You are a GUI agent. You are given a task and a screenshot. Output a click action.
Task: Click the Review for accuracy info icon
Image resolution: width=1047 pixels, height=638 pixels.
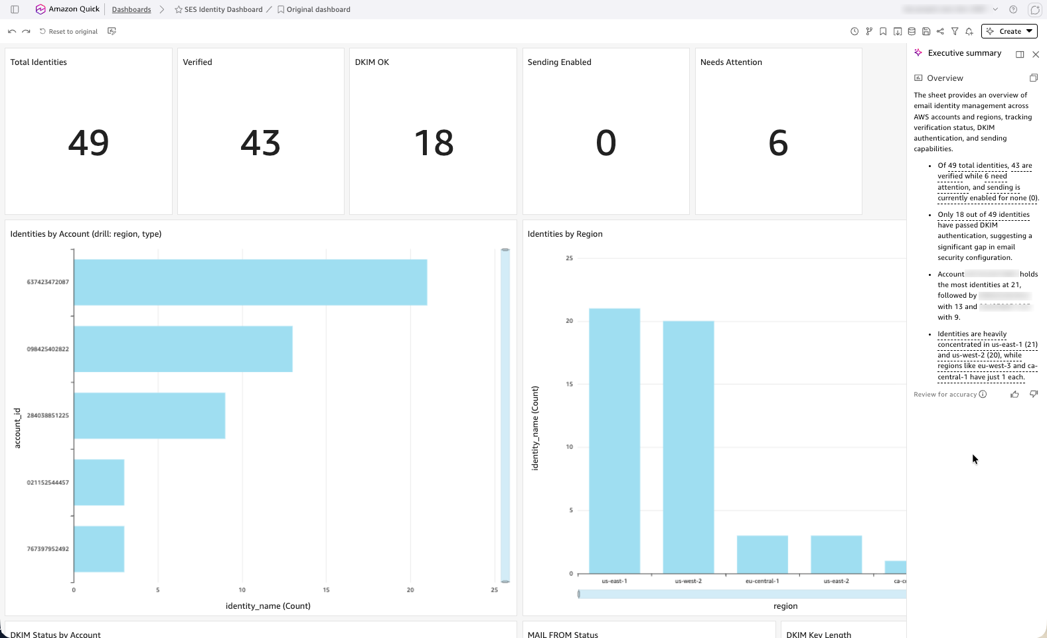coord(983,394)
